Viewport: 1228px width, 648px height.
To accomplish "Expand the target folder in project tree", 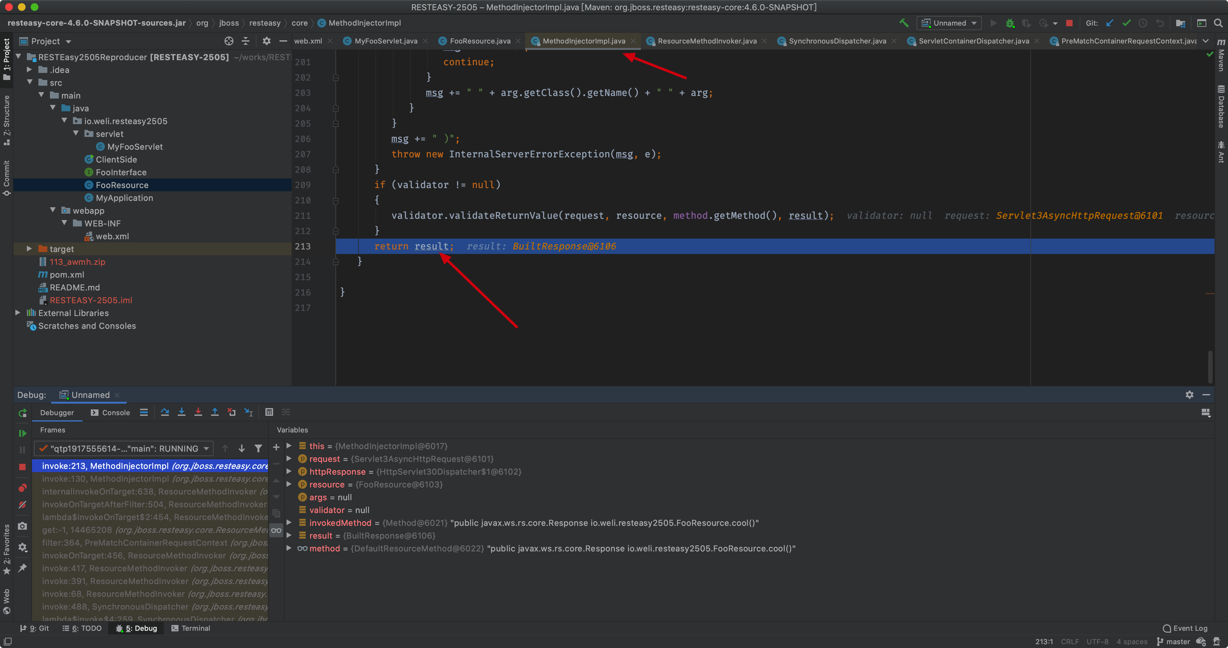I will pyautogui.click(x=29, y=249).
